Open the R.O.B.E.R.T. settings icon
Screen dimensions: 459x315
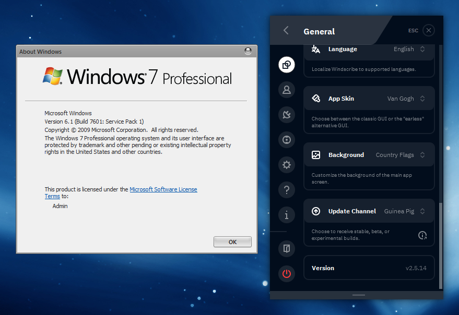[x=286, y=140]
